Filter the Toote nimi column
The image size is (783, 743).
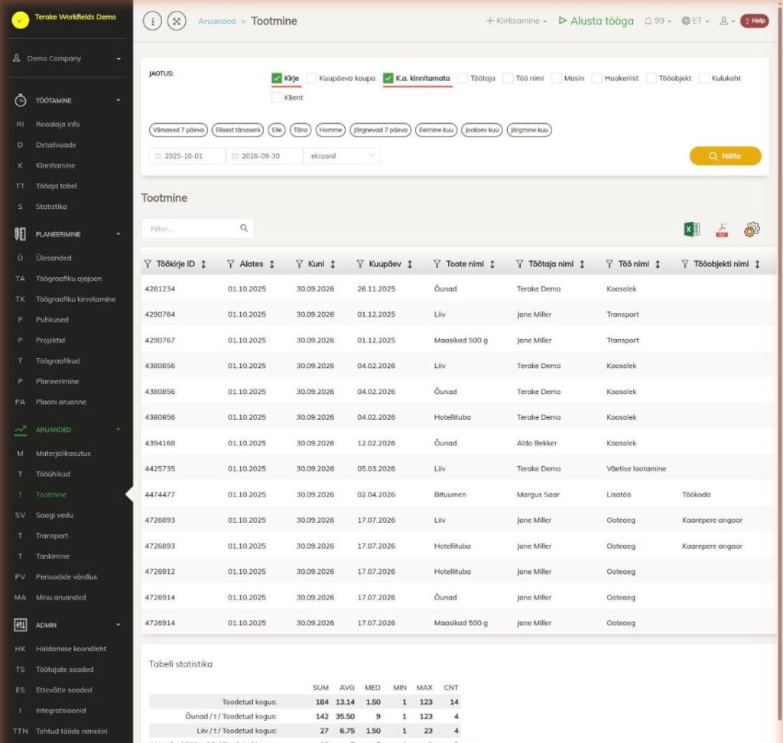pyautogui.click(x=437, y=264)
